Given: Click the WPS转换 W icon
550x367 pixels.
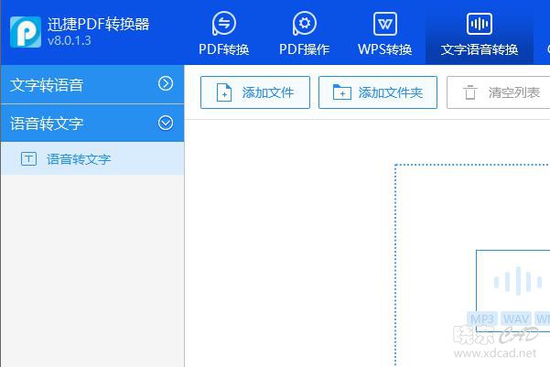Looking at the screenshot, I should [385, 24].
